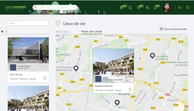Add Nom du lieu with the plus pin icon
194x111 pixels.
(x=45, y=78)
